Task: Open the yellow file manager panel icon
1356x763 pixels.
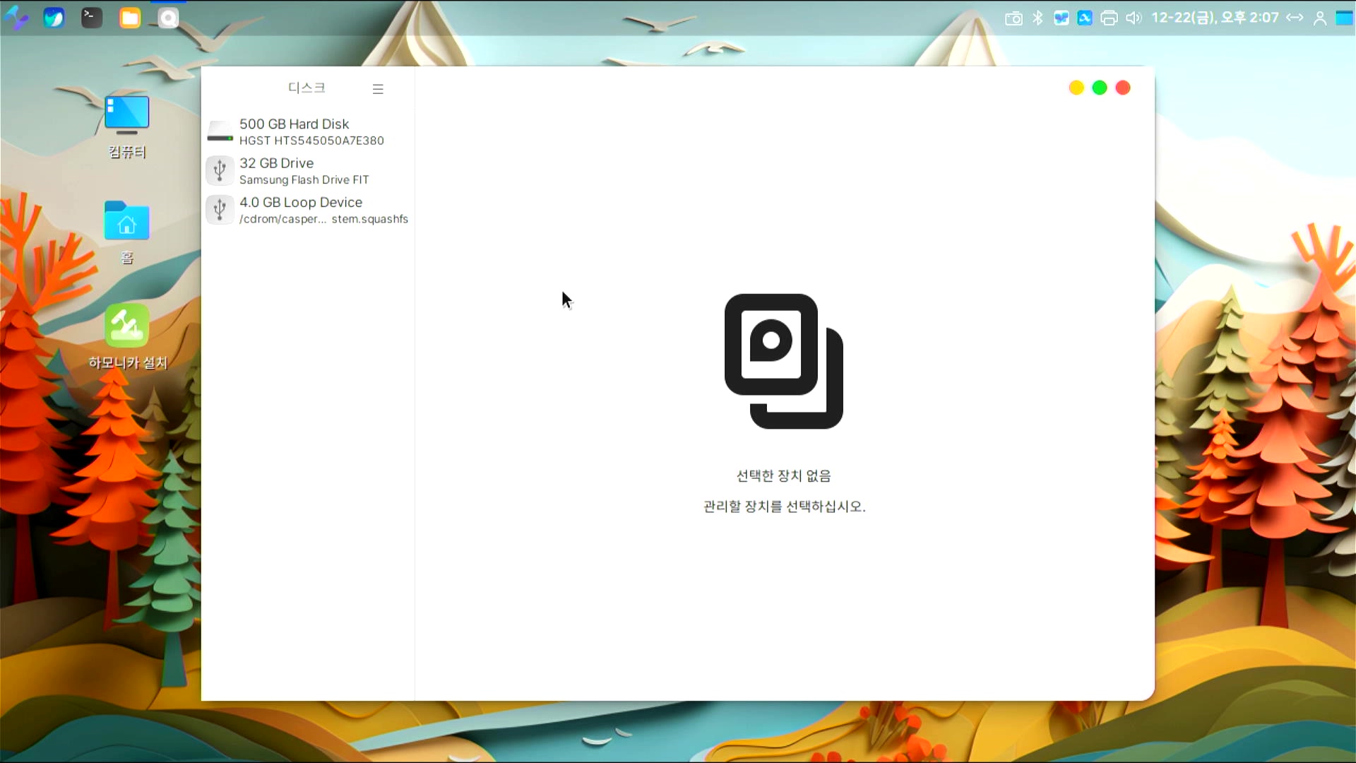Action: 130,18
